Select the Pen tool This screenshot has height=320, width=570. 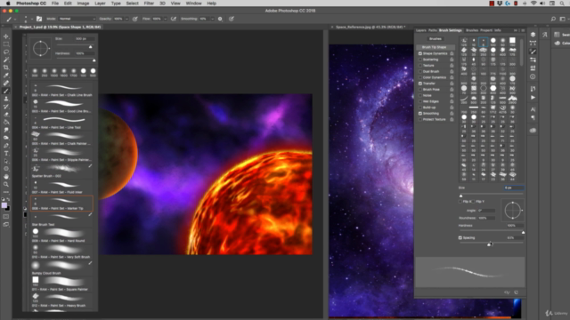point(6,146)
